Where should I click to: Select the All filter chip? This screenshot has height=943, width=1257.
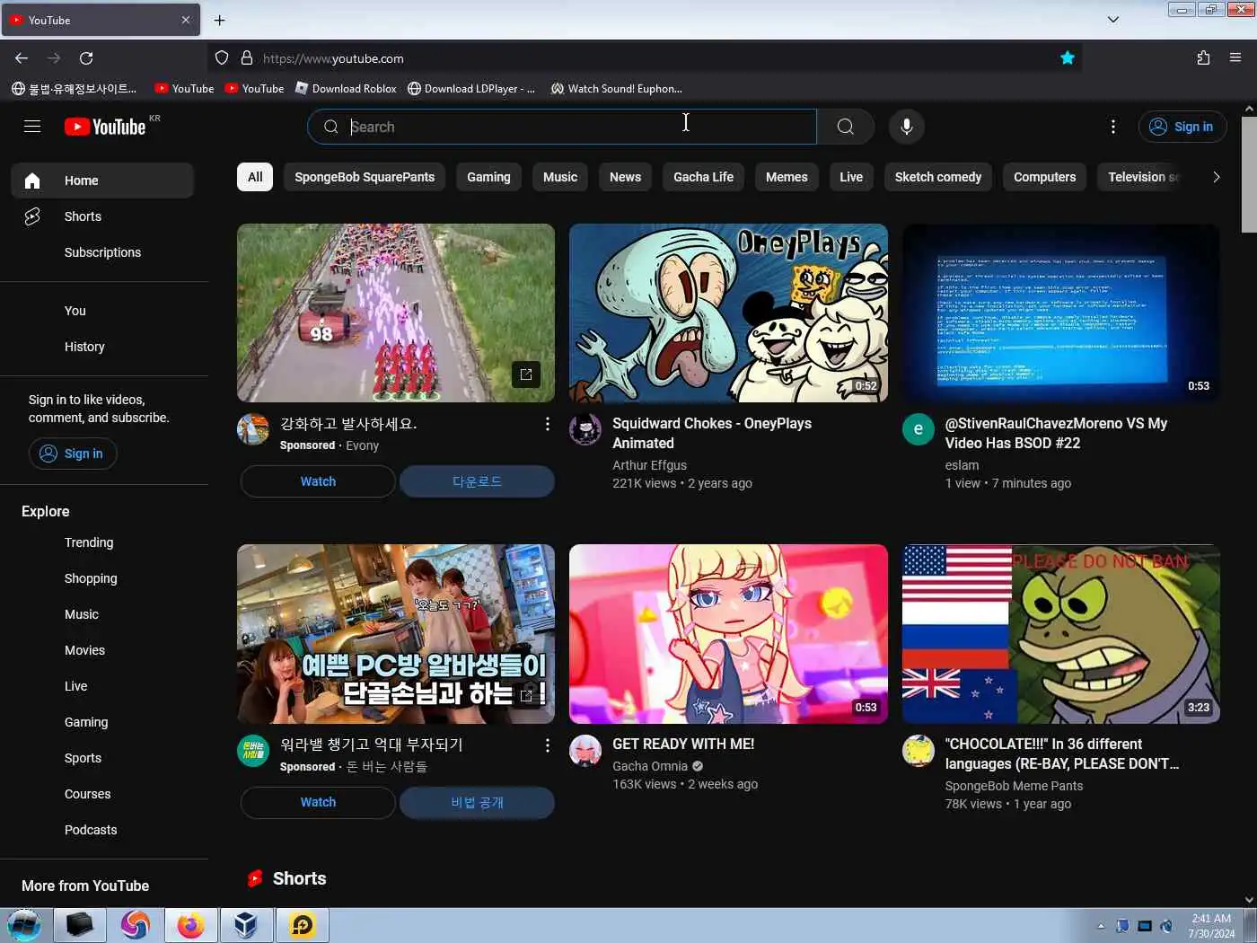tap(255, 177)
